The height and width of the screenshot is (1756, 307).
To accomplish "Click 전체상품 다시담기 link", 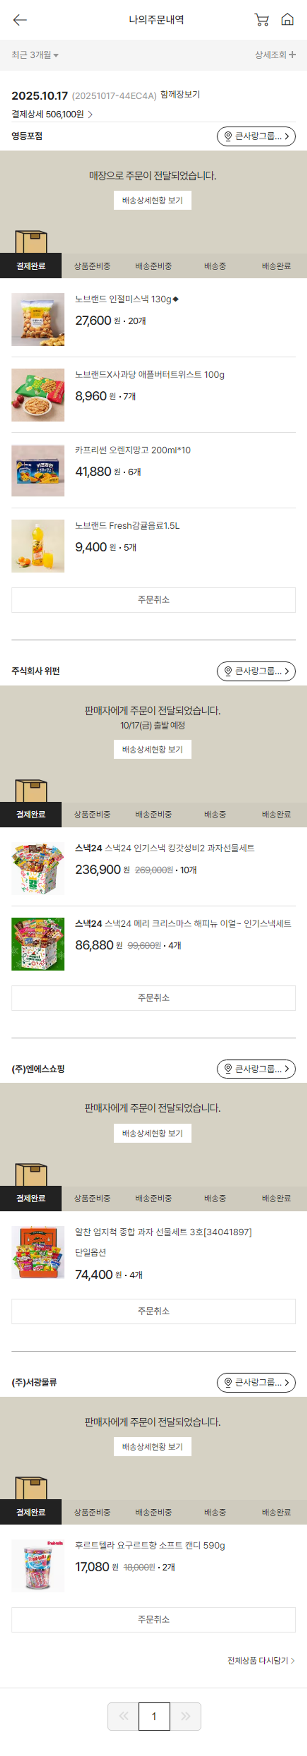I will pyautogui.click(x=261, y=1661).
